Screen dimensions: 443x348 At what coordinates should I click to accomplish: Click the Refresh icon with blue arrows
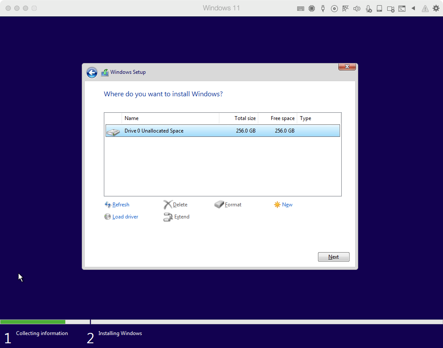pyautogui.click(x=108, y=205)
